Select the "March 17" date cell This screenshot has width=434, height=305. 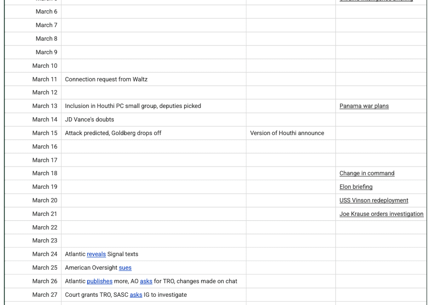[x=45, y=160]
